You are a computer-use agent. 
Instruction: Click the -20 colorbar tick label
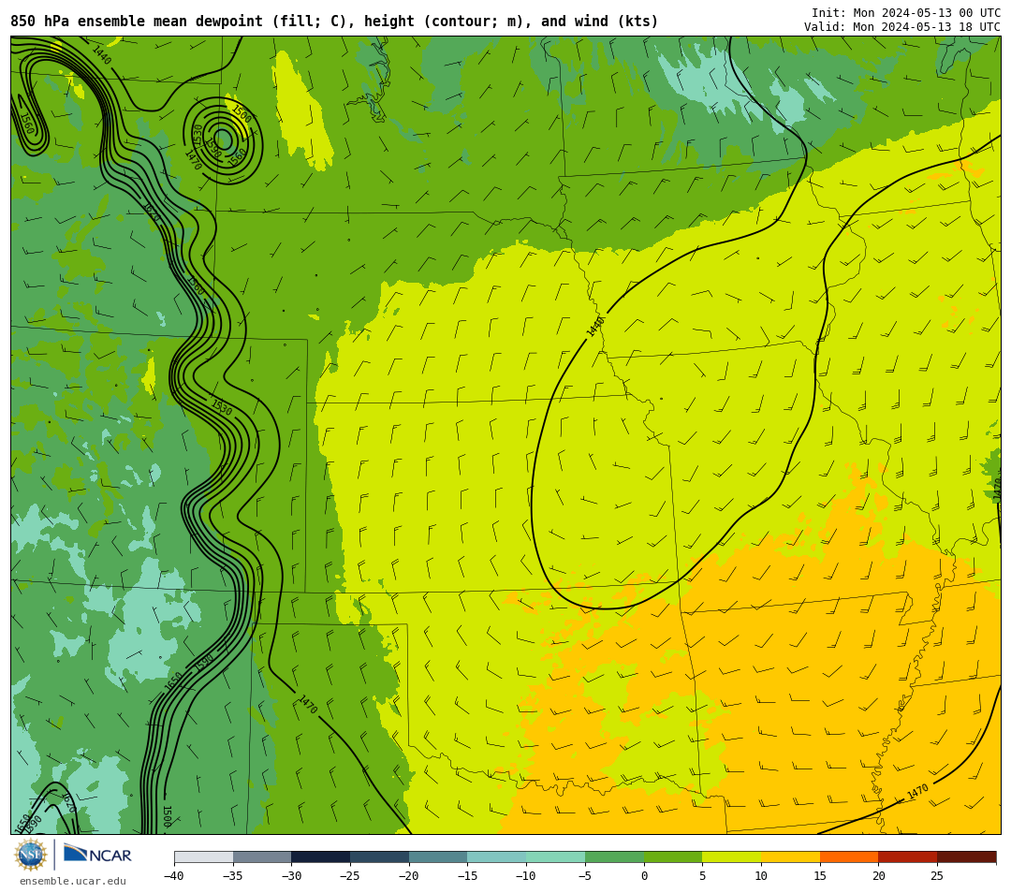pyautogui.click(x=409, y=875)
